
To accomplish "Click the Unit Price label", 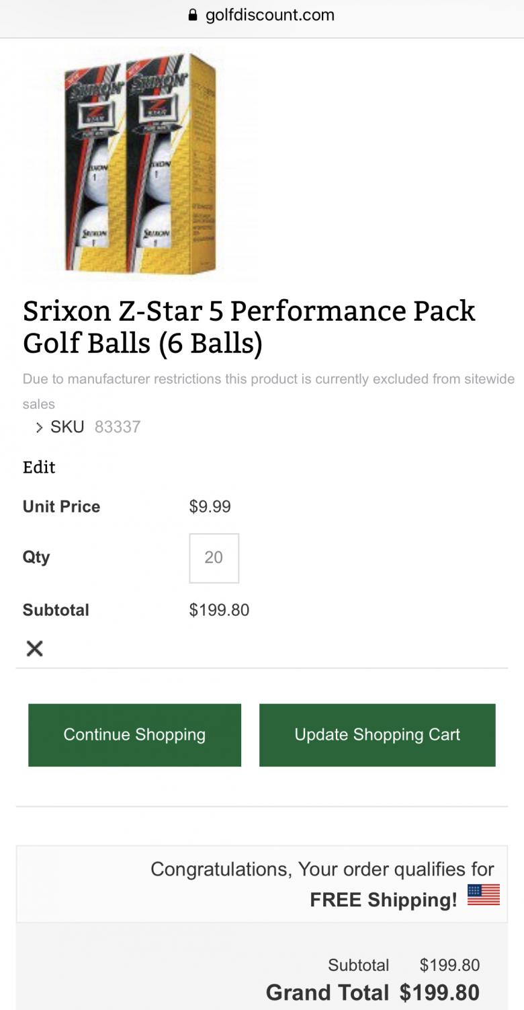I will pyautogui.click(x=61, y=506).
